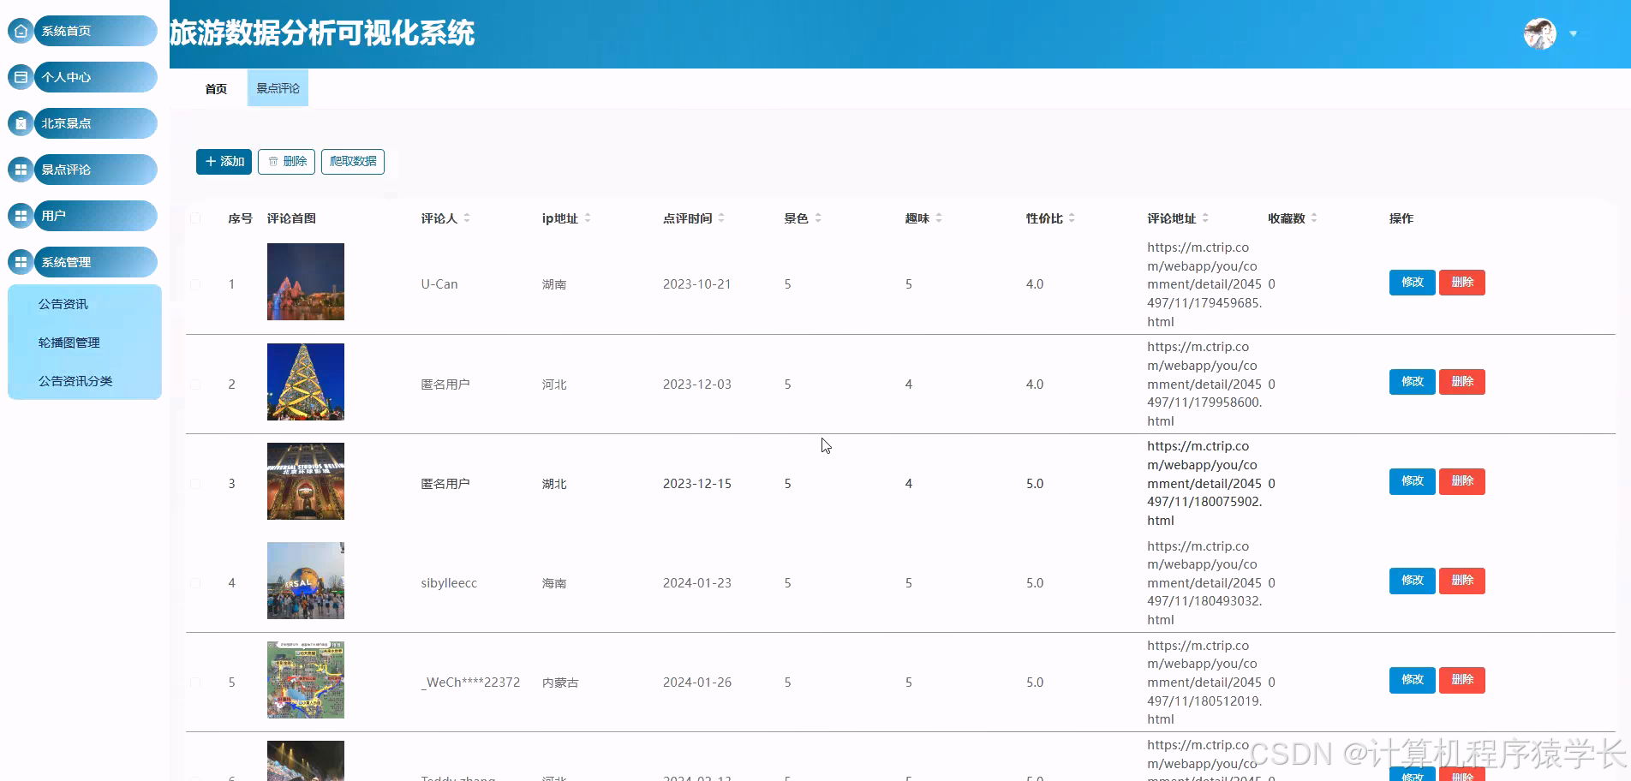Click the reviewer name U-Can
Viewport: 1631px width, 781px height.
click(x=439, y=284)
